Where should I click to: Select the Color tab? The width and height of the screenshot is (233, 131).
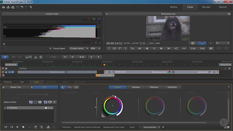(x=190, y=7)
